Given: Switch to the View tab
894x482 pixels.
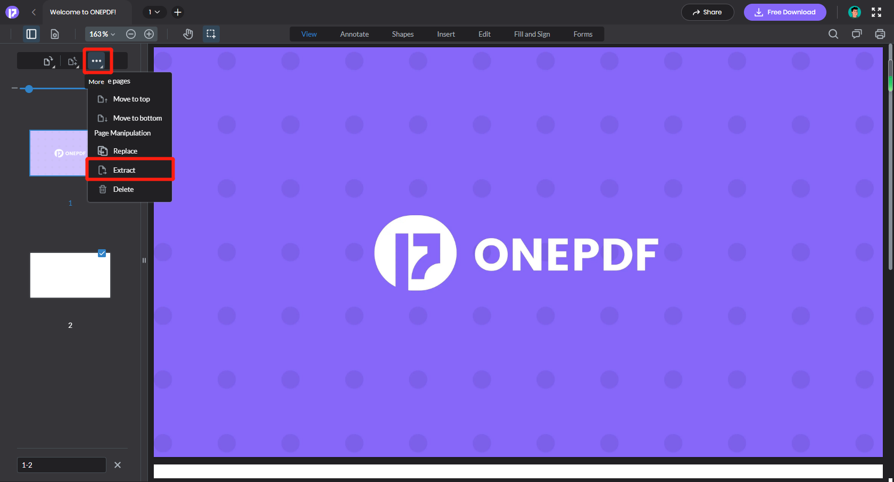Looking at the screenshot, I should (309, 34).
